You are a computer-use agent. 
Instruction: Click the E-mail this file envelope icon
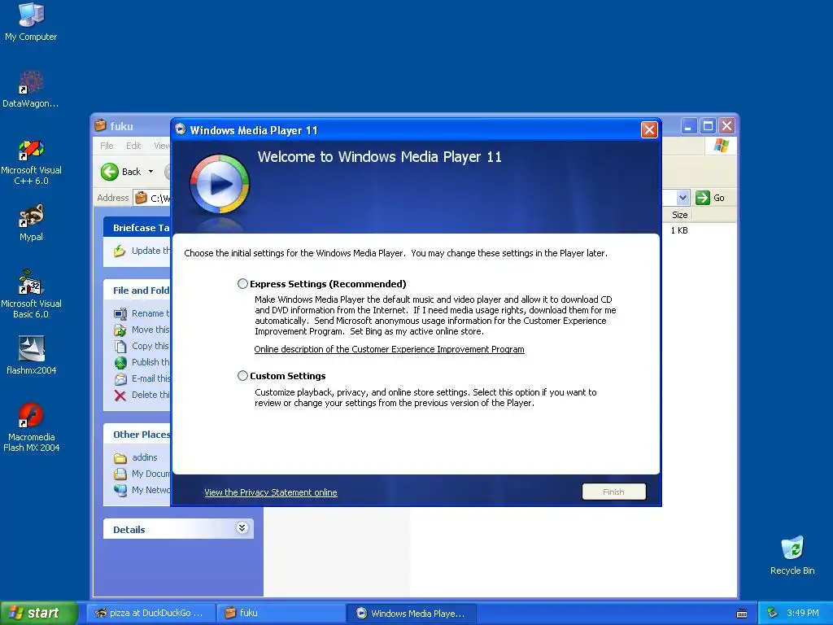[120, 379]
